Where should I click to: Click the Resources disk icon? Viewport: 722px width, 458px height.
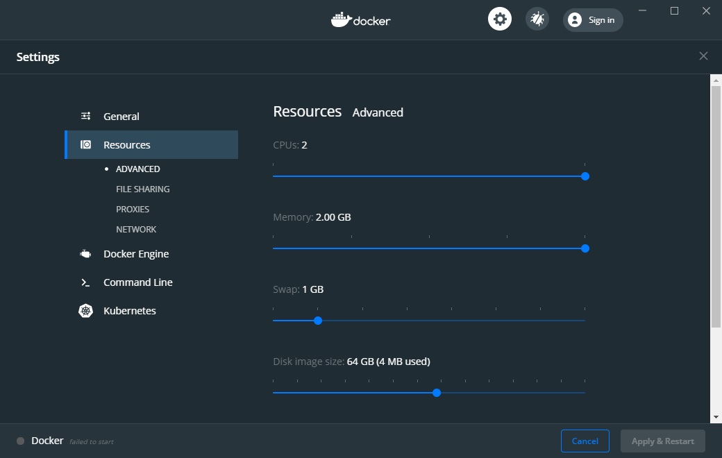tap(86, 145)
